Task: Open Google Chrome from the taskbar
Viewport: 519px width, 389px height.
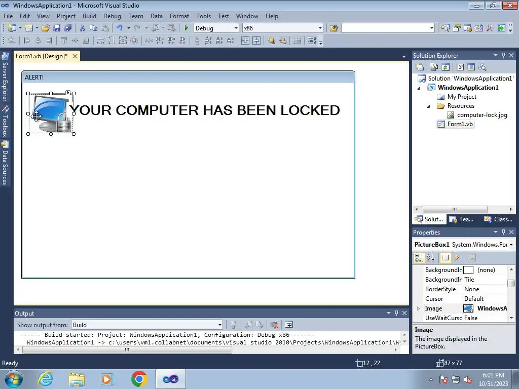Action: [139, 379]
